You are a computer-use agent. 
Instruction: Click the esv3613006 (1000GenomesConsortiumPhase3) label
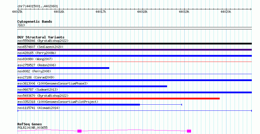[53, 83]
